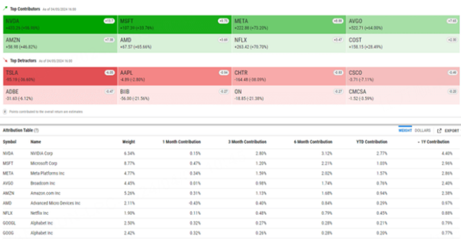Sort by 1 Month Contribution
This screenshot has height=240, width=461.
pos(181,142)
